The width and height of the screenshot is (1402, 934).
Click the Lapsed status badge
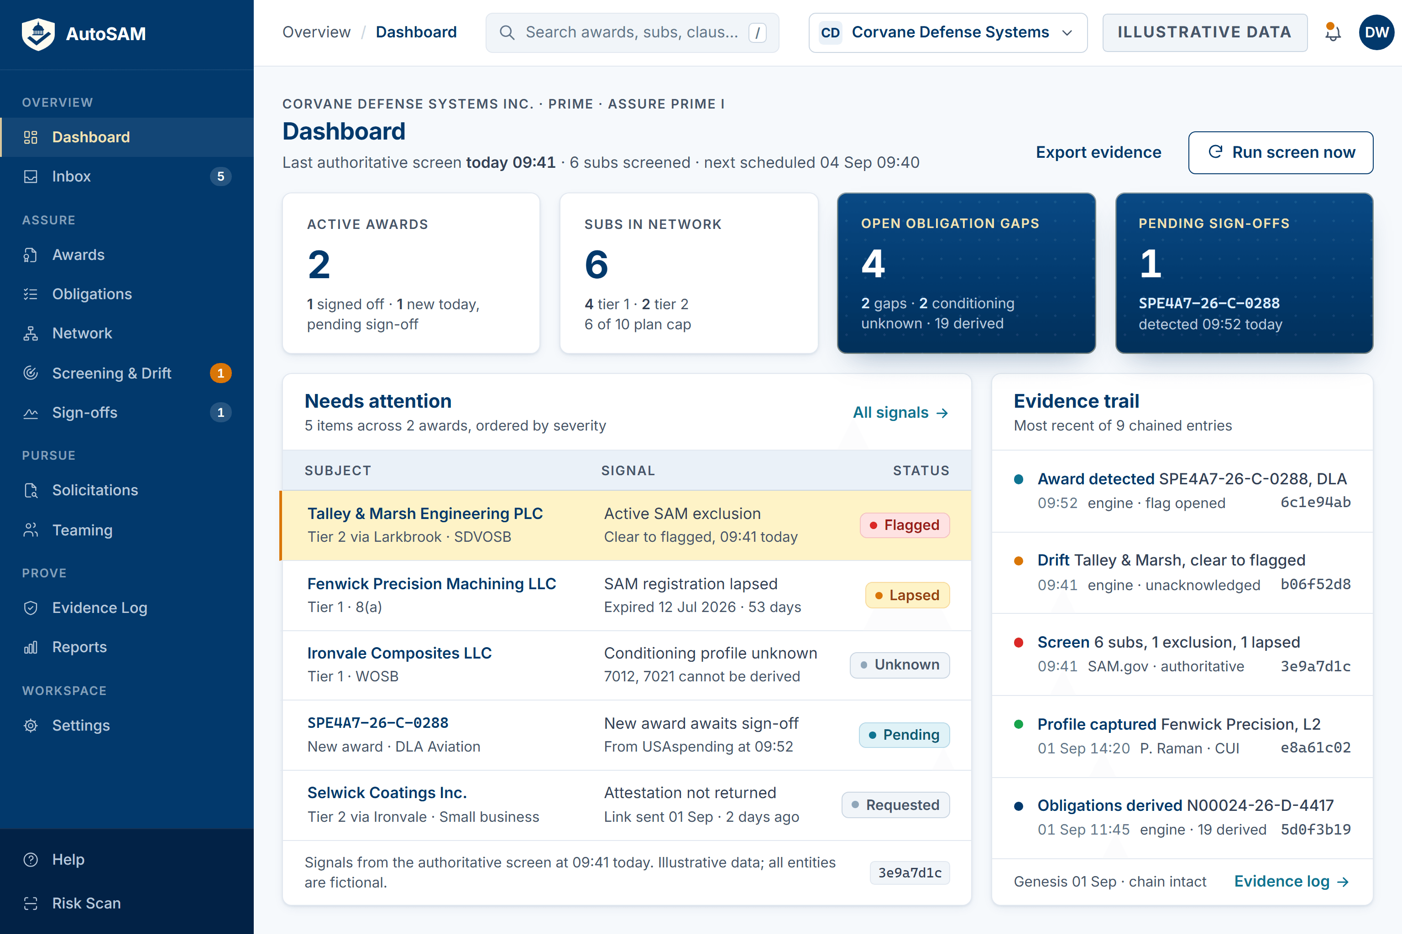(x=907, y=596)
